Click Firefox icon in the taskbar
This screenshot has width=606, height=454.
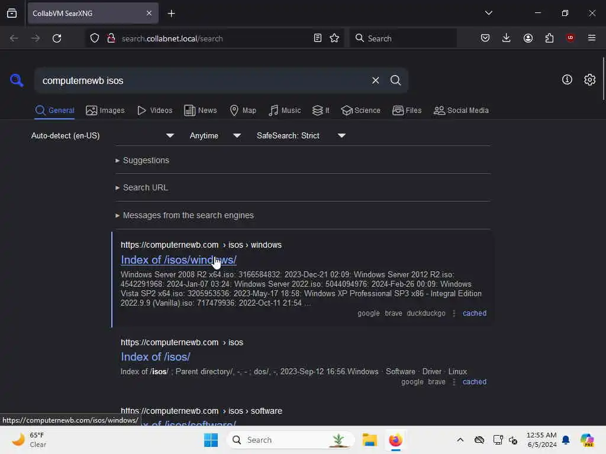[x=395, y=440]
